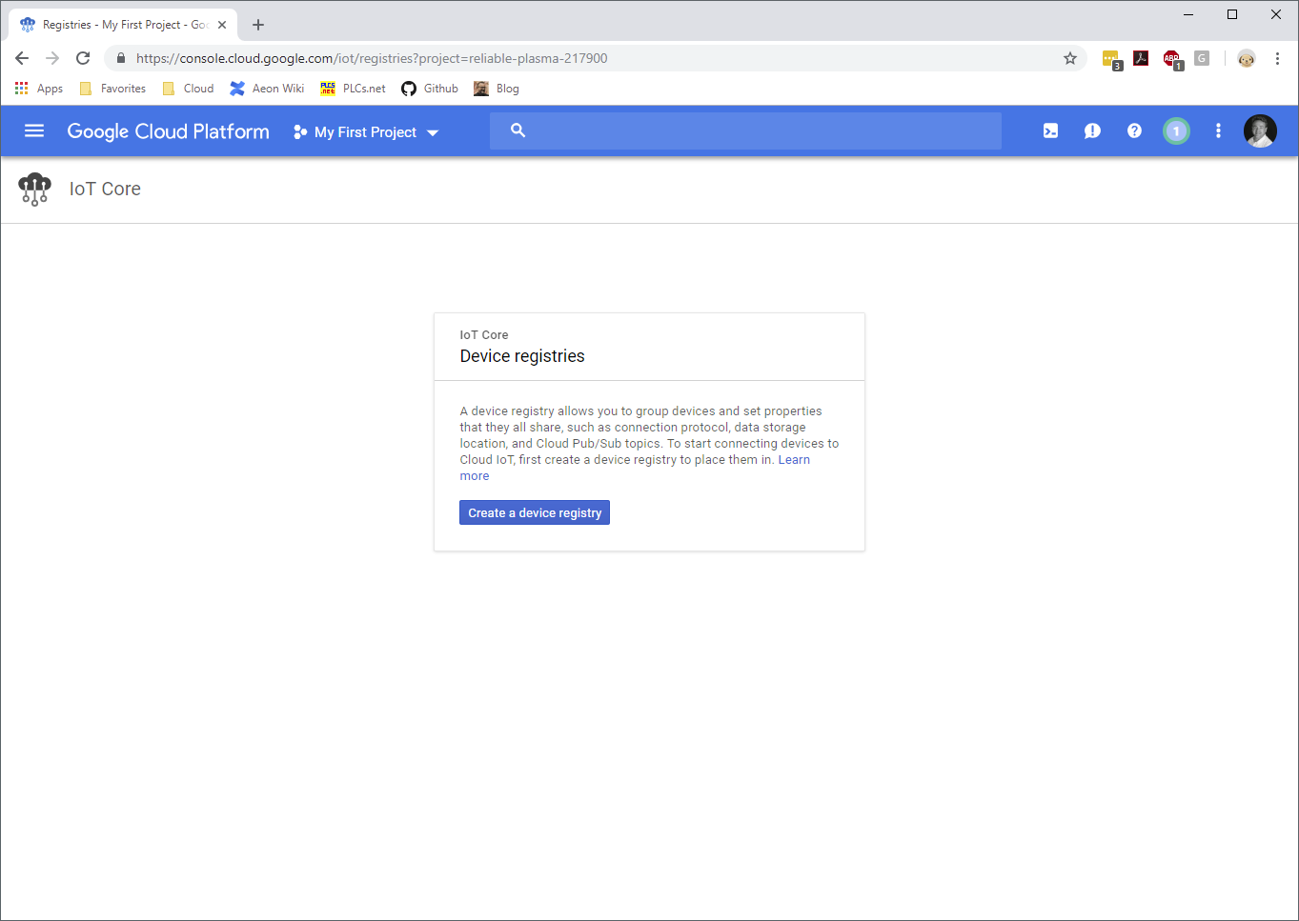1299x921 pixels.
Task: Bookmark this page with star icon
Action: click(x=1070, y=58)
